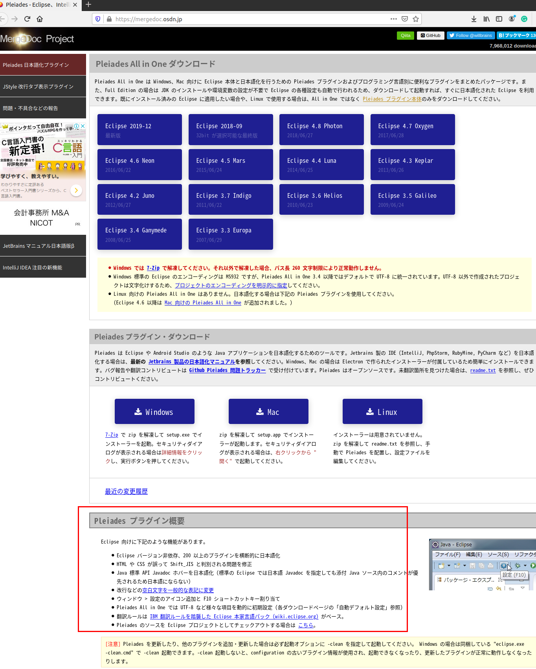Screen dimensions: 536x669
Task: Click the Java - Eclipse screenshot thumbnail
Action: point(483,565)
